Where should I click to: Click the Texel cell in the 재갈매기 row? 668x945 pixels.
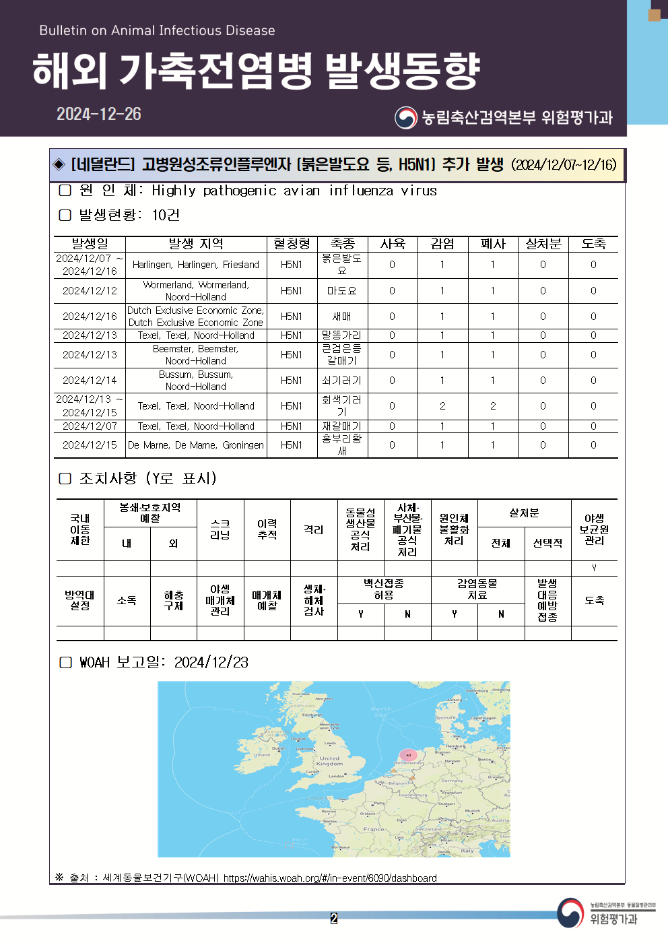pos(196,426)
